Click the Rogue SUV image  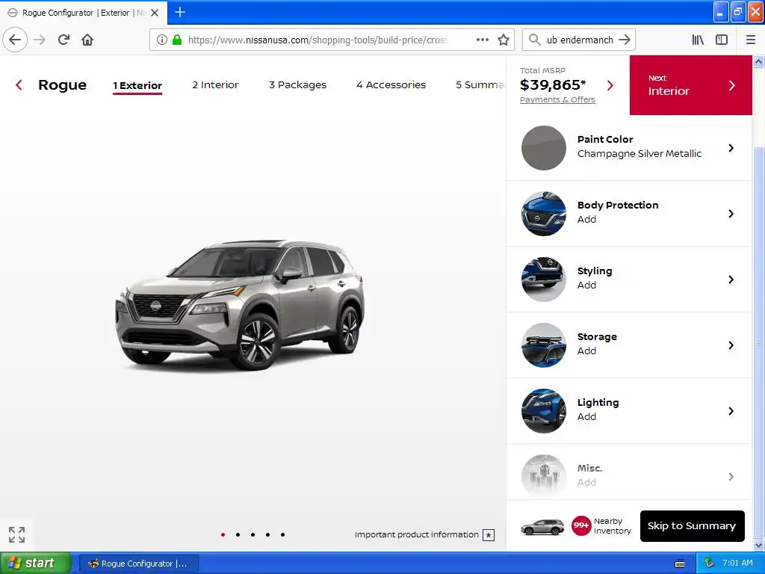[240, 305]
